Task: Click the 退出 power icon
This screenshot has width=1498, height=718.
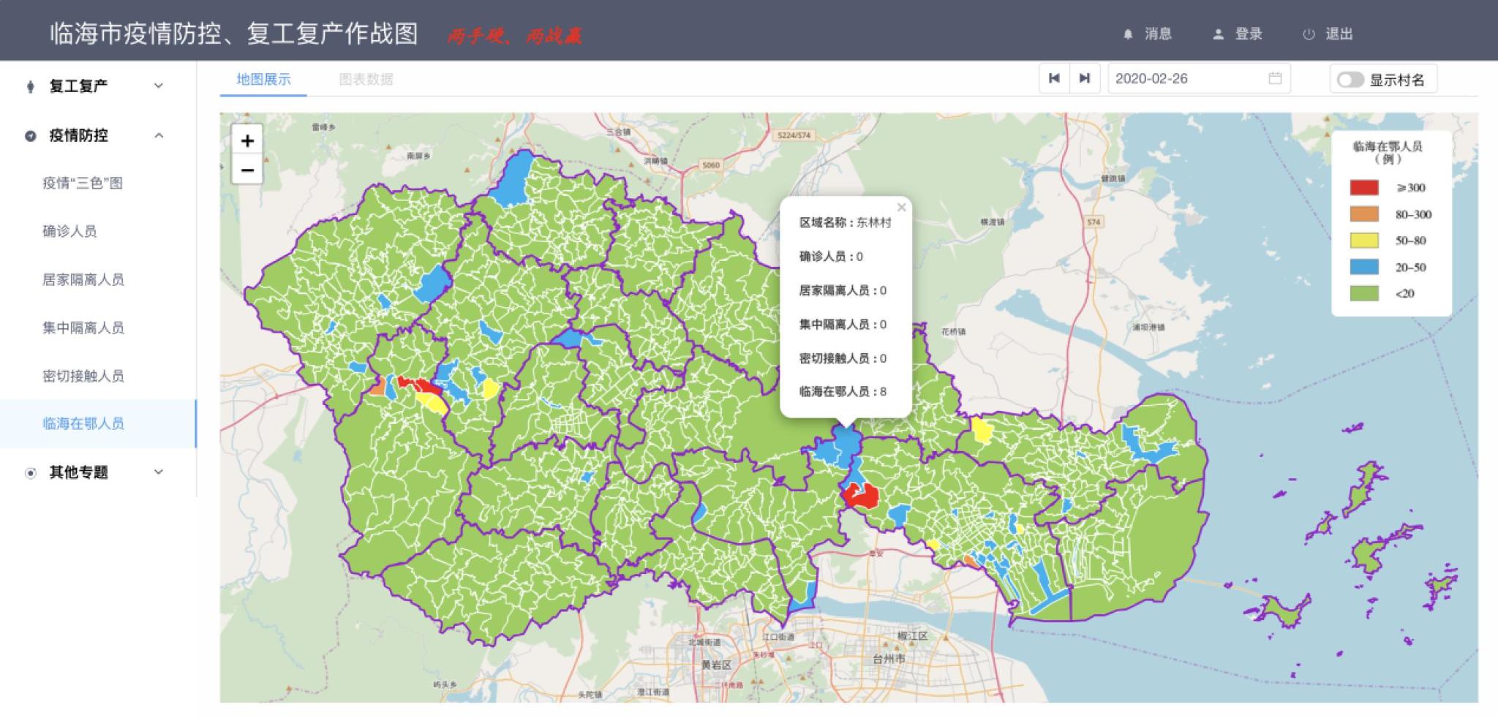Action: [x=1309, y=34]
